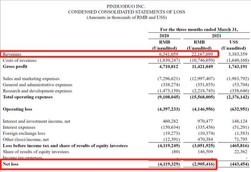Select the Total operating expenses label
The image size is (251, 172).
(x=28, y=97)
